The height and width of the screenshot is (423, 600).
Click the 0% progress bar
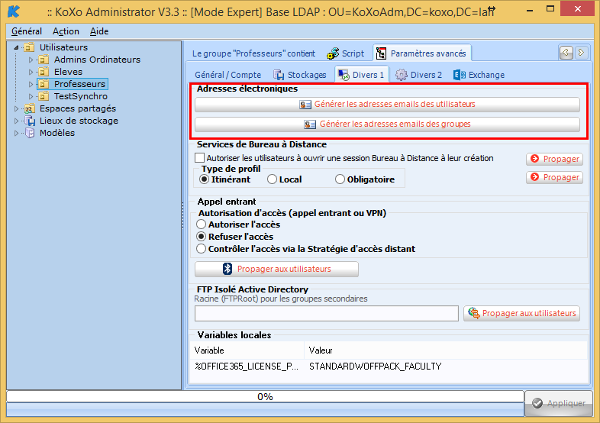[x=265, y=396]
